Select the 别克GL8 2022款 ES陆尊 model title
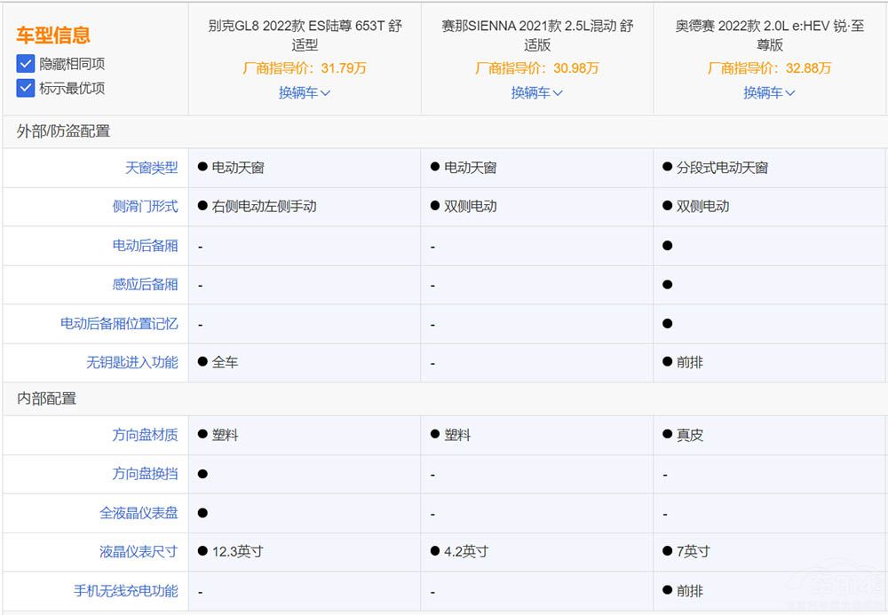 point(305,35)
